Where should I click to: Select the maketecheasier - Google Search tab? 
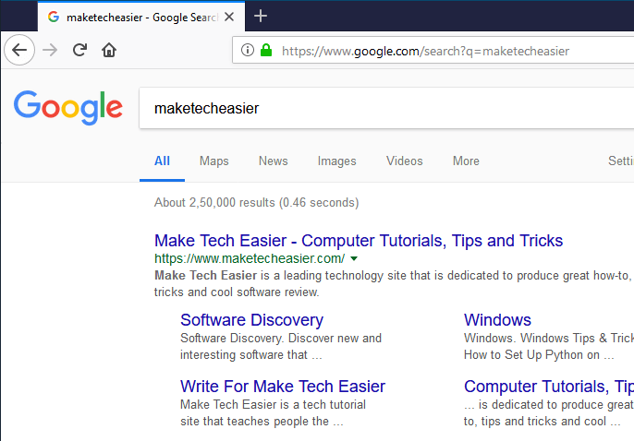(x=141, y=17)
